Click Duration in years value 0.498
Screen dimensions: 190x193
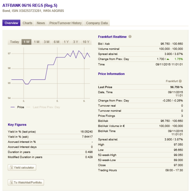(89, 152)
